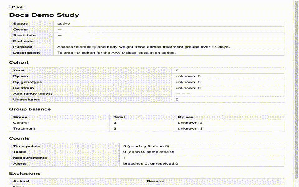299x187 pixels.
Task: Click the Group balance 'Total' column header
Action: click(x=119, y=117)
